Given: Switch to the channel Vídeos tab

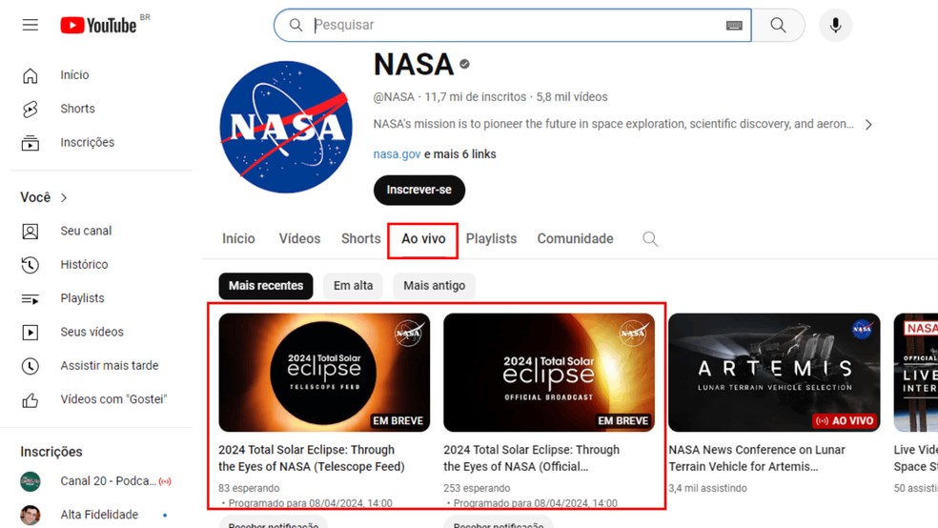Looking at the screenshot, I should pyautogui.click(x=299, y=238).
